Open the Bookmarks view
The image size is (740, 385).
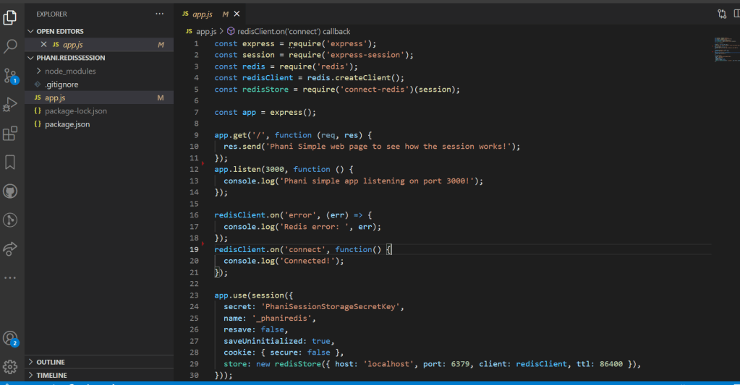coord(11,162)
